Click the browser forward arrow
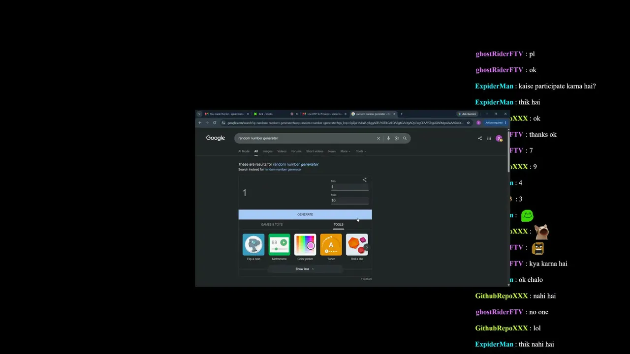The height and width of the screenshot is (354, 630). pyautogui.click(x=207, y=123)
